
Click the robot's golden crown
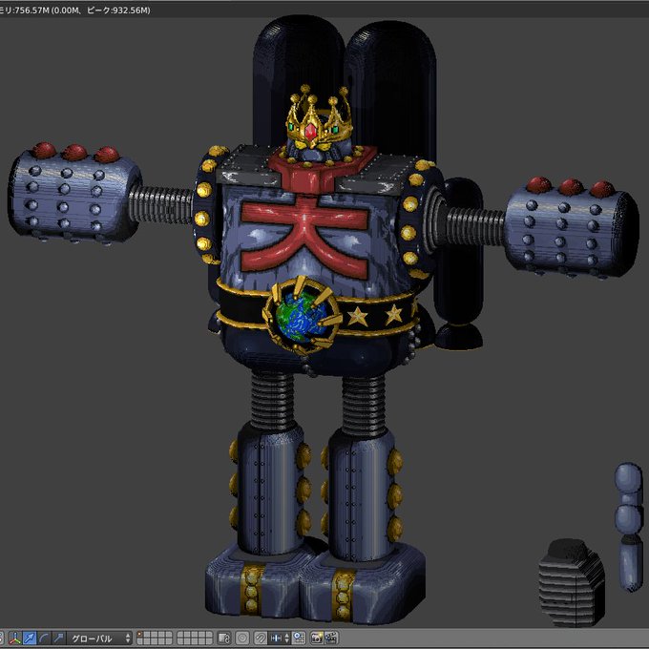tap(319, 118)
